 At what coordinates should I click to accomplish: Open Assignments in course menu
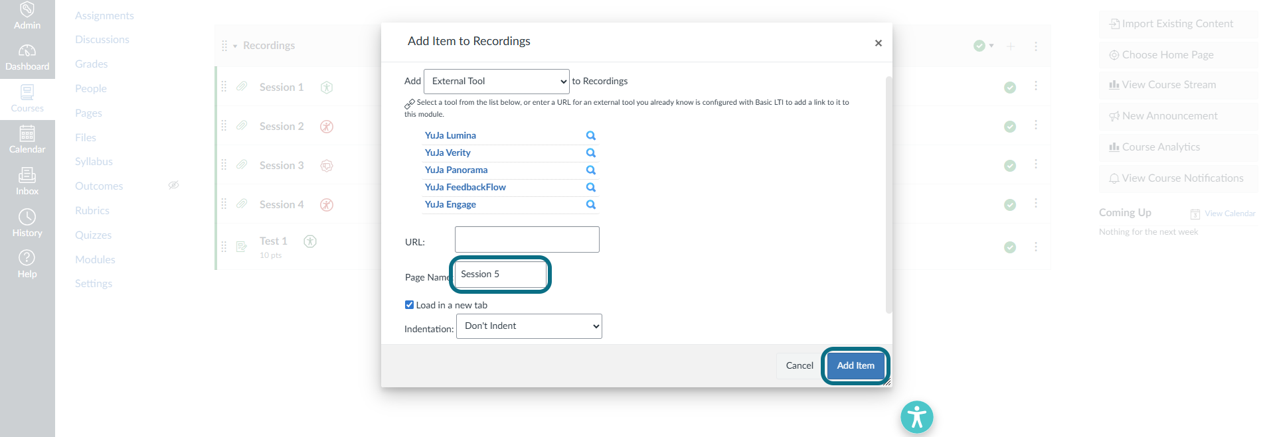pyautogui.click(x=104, y=15)
